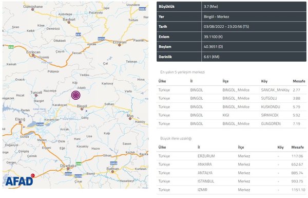Click the Diyarbakır city marker
308x198 pixels.
tap(68, 169)
